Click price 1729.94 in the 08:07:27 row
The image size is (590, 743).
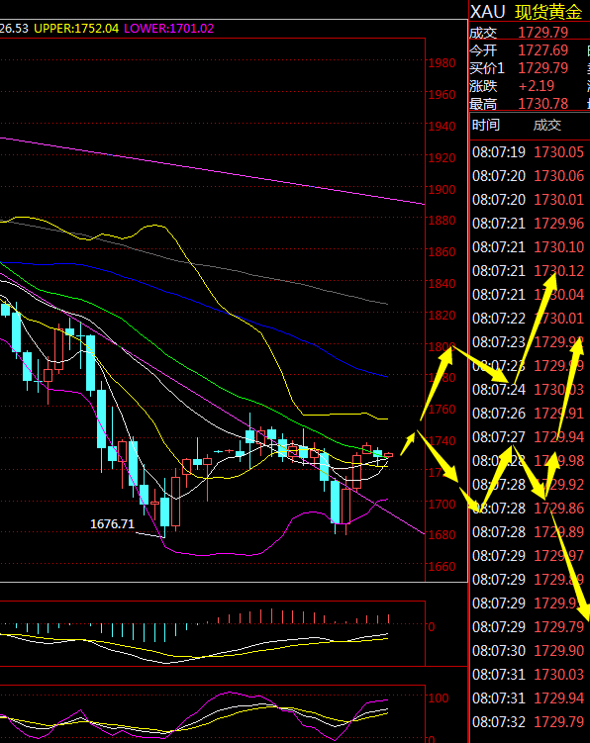pos(559,437)
